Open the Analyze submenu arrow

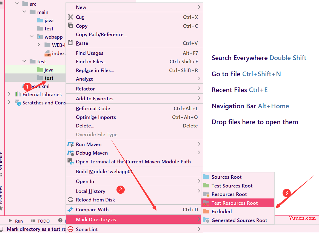[199, 78]
